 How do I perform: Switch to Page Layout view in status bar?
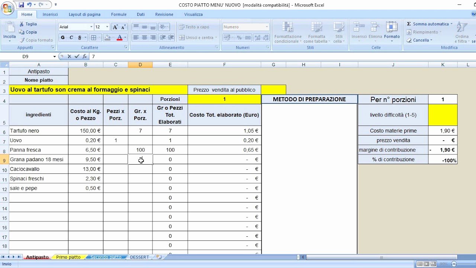427,264
